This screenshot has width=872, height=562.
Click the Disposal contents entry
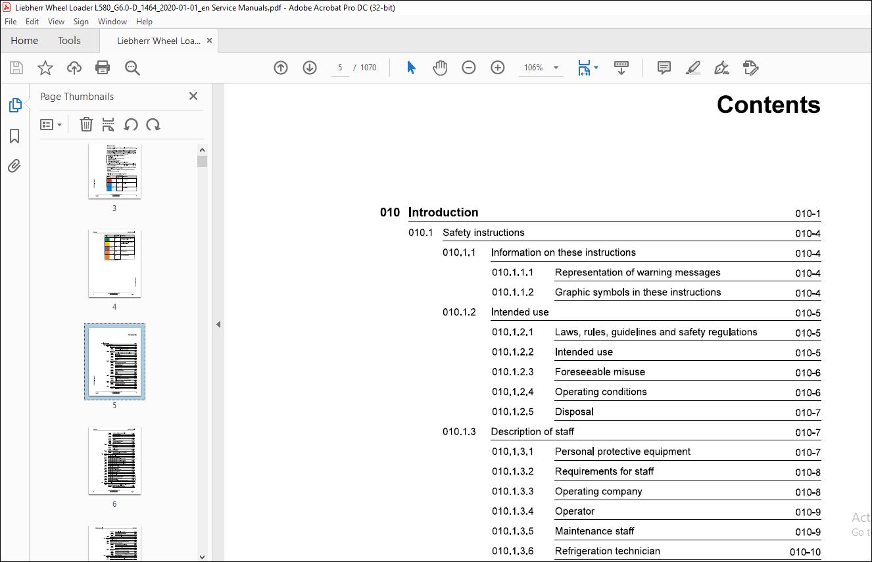pyautogui.click(x=574, y=411)
